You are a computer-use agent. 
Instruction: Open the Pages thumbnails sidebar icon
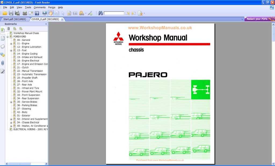coord(3,38)
